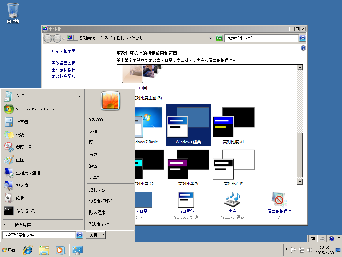Open Default Programs (默认程序)

click(x=110, y=212)
